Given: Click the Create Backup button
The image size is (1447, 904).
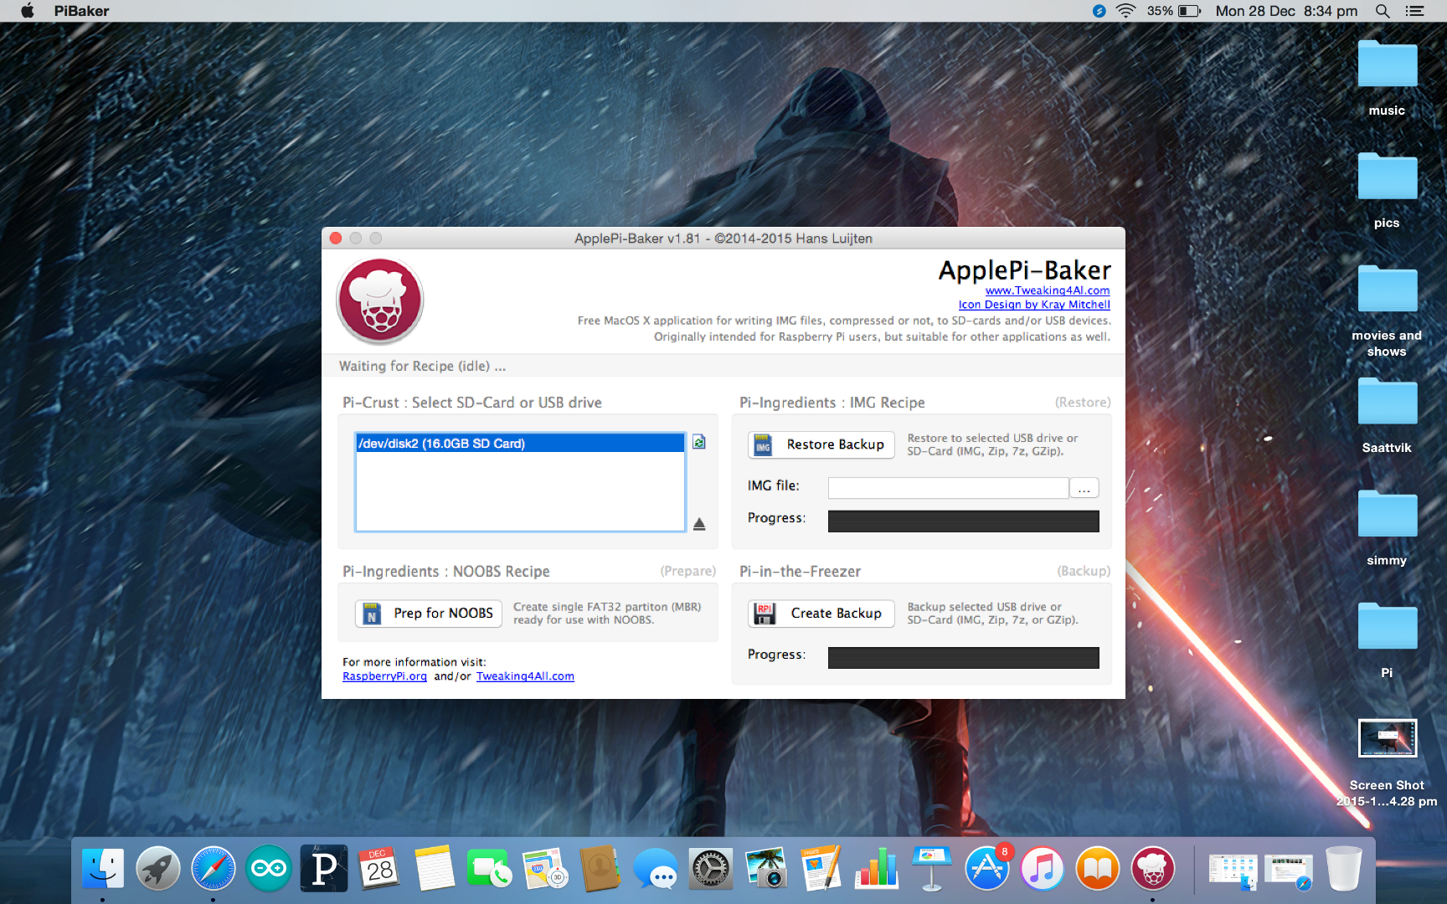Looking at the screenshot, I should [821, 613].
